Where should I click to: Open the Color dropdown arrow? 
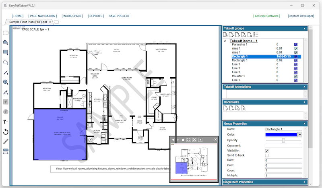pyautogui.click(x=299, y=134)
